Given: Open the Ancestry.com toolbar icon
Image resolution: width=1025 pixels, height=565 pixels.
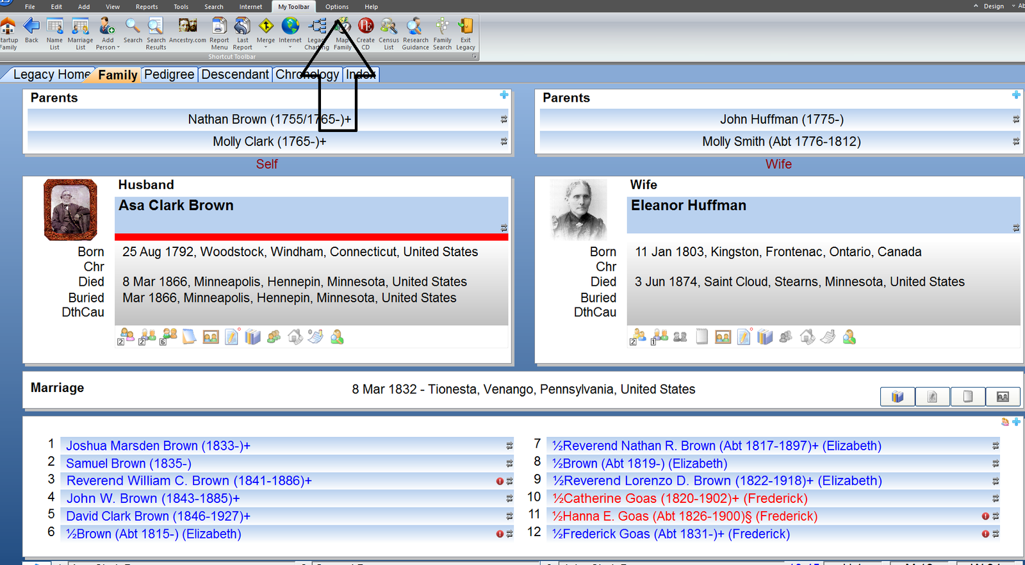Looking at the screenshot, I should coord(188,26).
